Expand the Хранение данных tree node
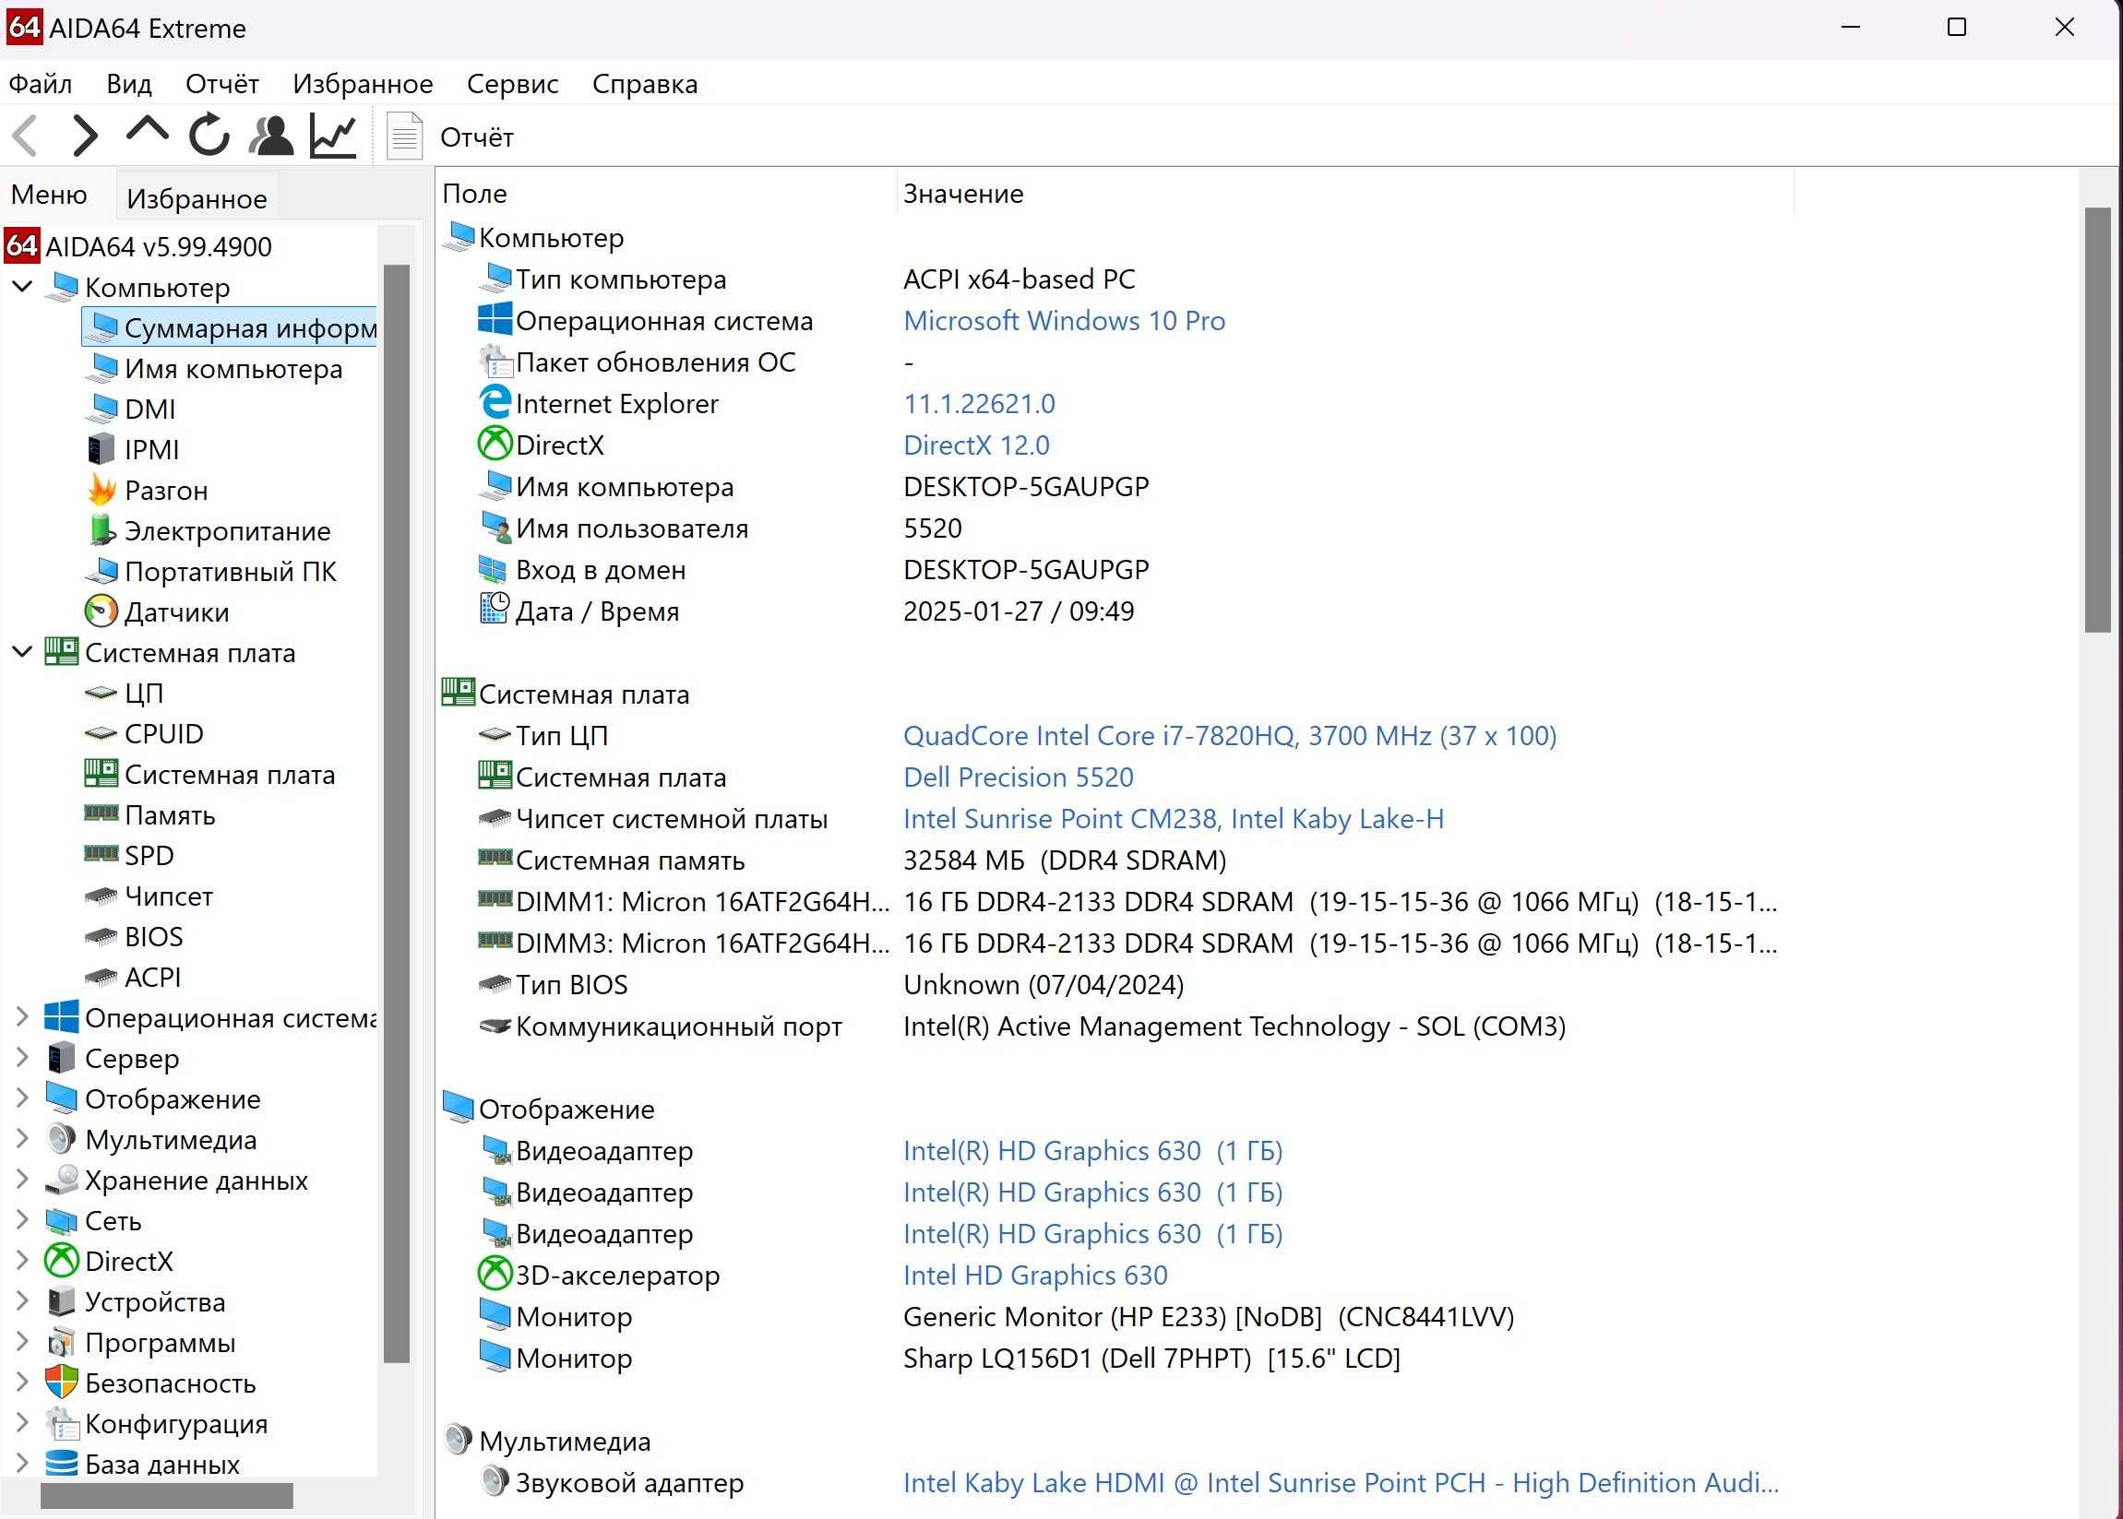The image size is (2123, 1519). (x=22, y=1180)
